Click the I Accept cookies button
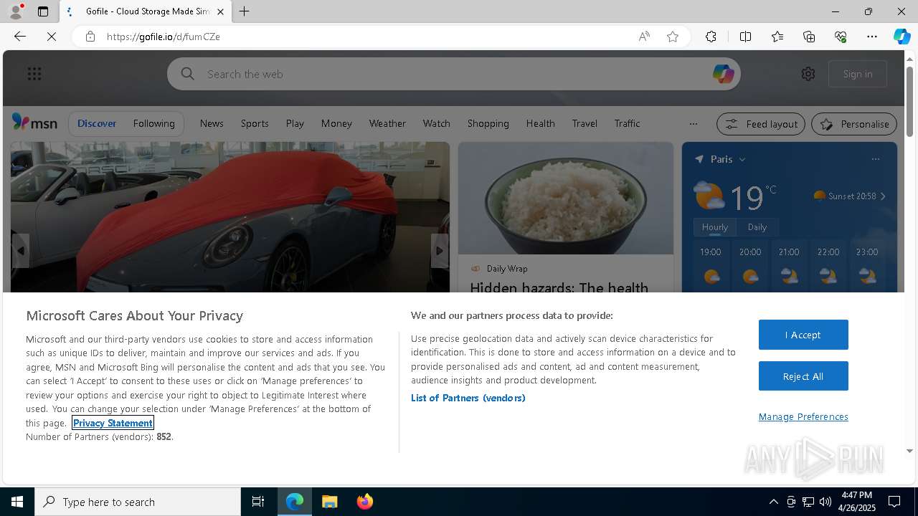 click(x=803, y=335)
